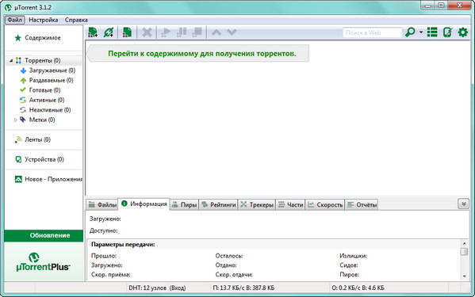Click the green Обновление button
475x297 pixels.
[44, 235]
